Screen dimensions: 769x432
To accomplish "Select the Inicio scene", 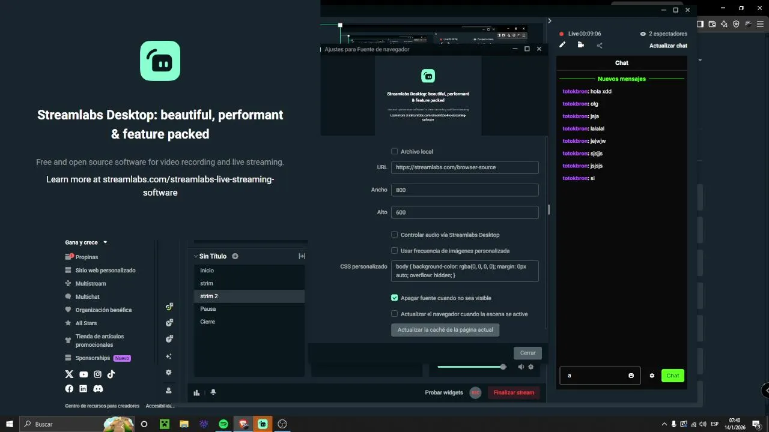I will pos(249,271).
